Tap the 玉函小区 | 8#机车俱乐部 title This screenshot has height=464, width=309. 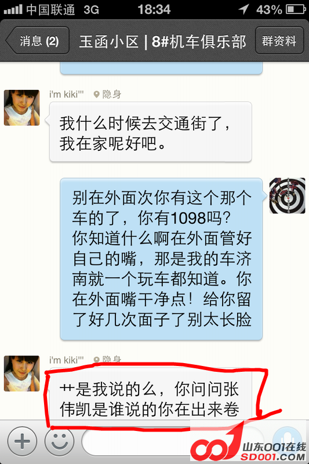(162, 41)
